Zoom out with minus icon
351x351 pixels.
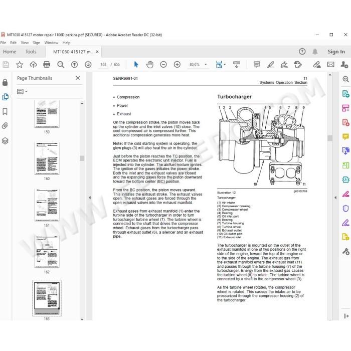tap(163, 65)
